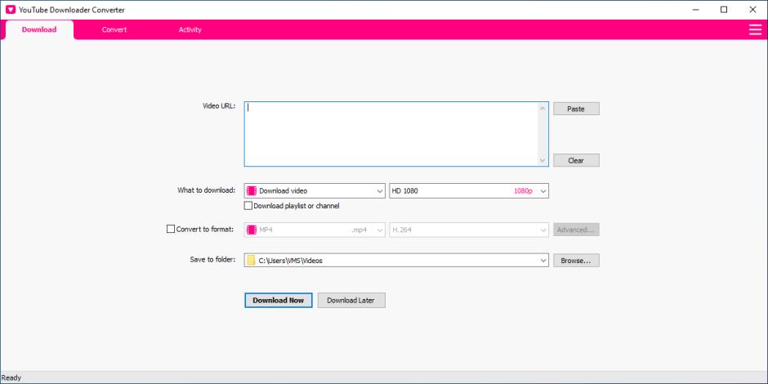Click the Ready status bar text
Viewport: 768px width, 384px height.
tap(11, 378)
